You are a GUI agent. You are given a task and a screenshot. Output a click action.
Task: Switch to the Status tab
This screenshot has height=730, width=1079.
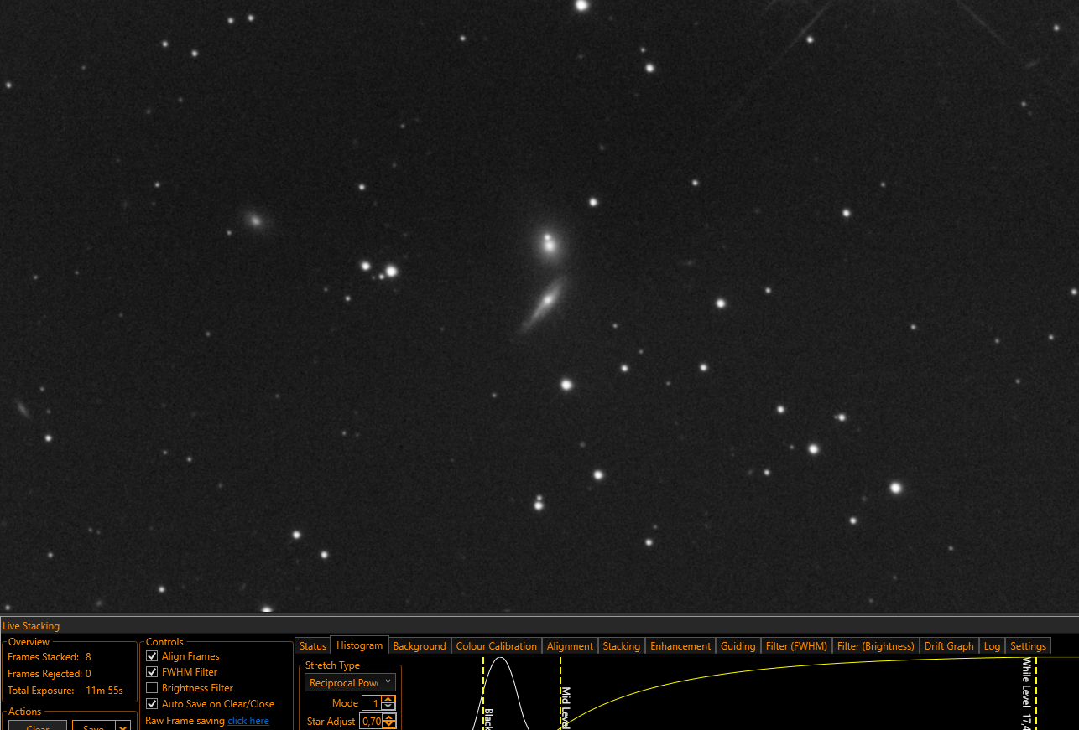pyautogui.click(x=313, y=646)
